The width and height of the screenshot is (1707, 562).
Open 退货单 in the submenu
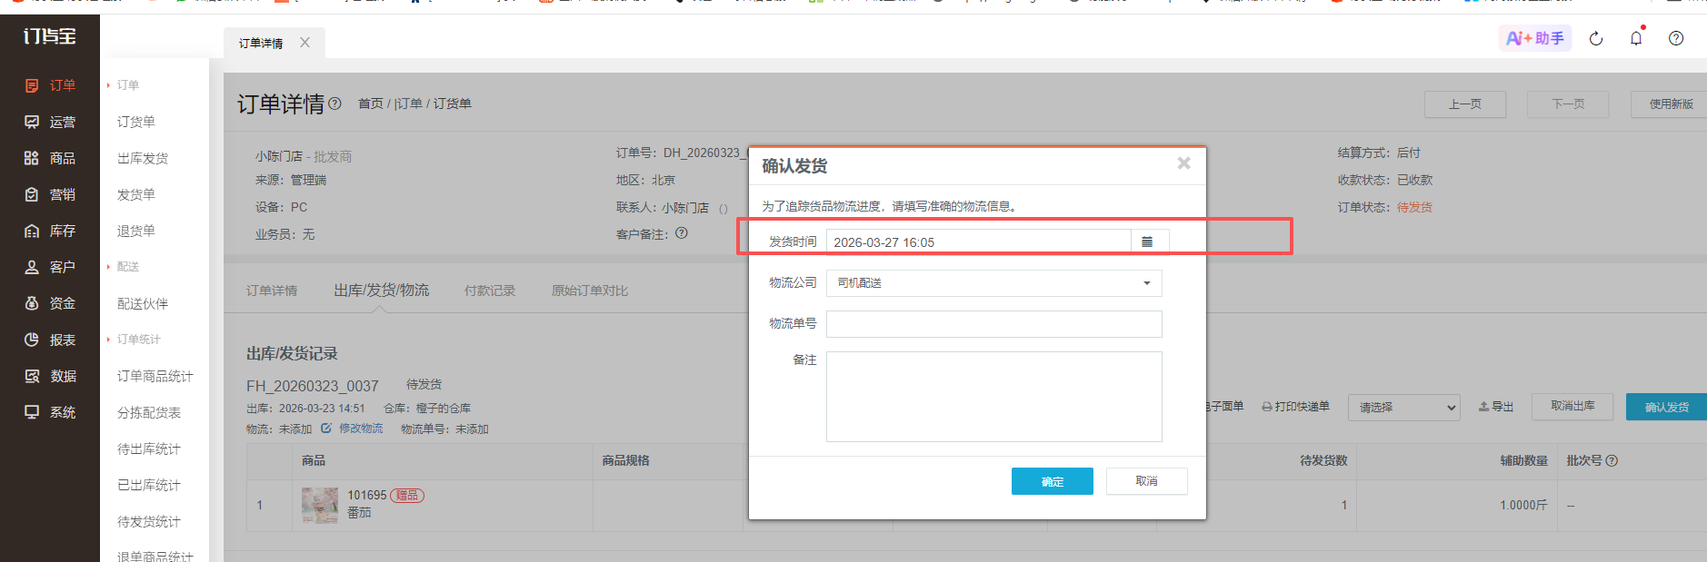[x=136, y=231]
